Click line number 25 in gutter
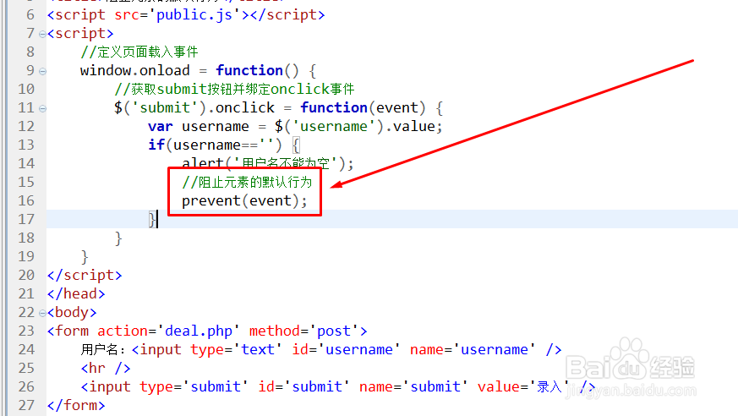 coord(26,368)
